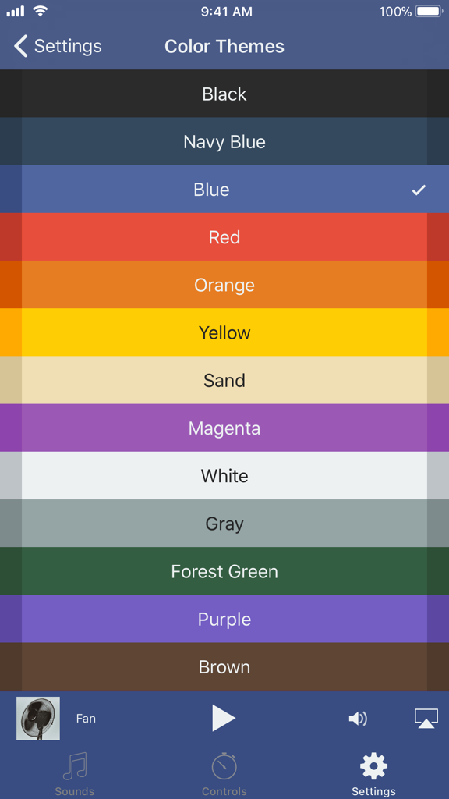Tap the checkmark on the Blue theme
The image size is (449, 799).
pyautogui.click(x=419, y=189)
